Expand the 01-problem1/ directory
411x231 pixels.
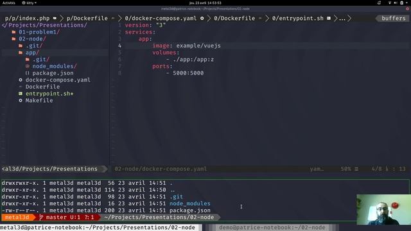[x=39, y=32]
